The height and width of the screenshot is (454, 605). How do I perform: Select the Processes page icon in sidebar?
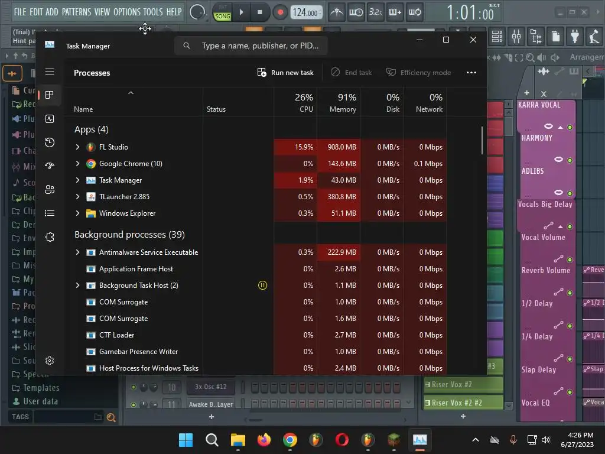pyautogui.click(x=50, y=95)
